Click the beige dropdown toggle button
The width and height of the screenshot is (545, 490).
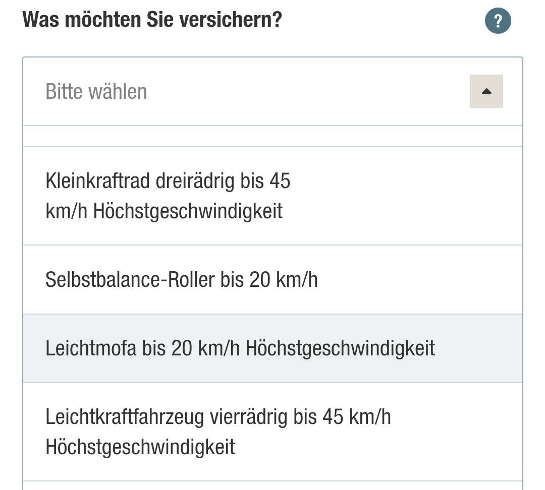(x=486, y=91)
